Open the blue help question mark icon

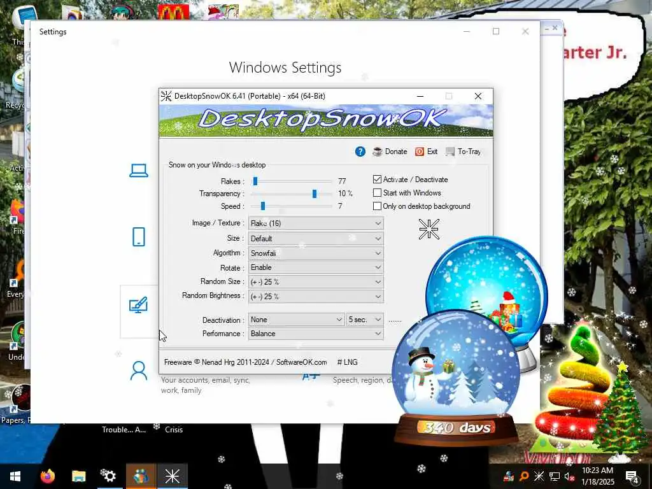[x=360, y=152]
